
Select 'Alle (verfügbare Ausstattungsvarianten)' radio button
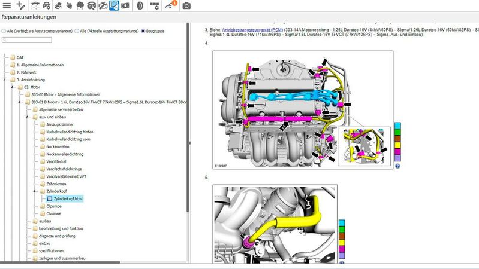4,31
